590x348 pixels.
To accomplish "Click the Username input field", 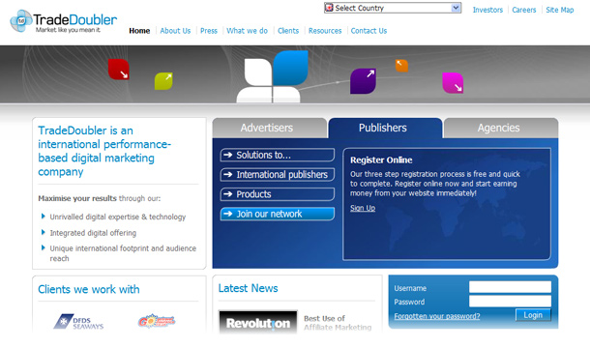I will (x=510, y=287).
